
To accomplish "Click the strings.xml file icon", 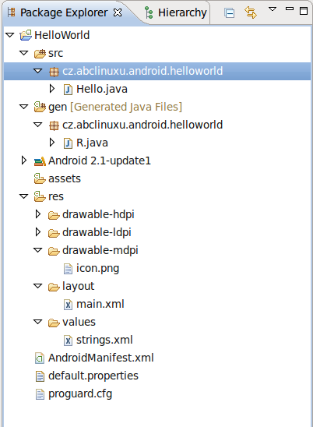I will click(x=68, y=341).
